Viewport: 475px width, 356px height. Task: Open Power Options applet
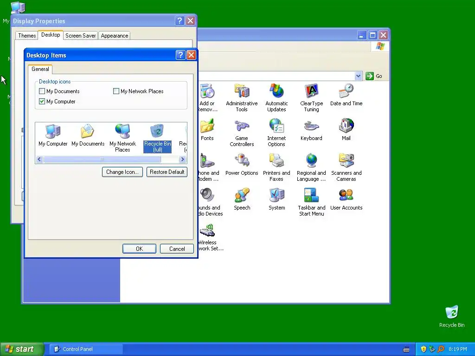pos(241,165)
